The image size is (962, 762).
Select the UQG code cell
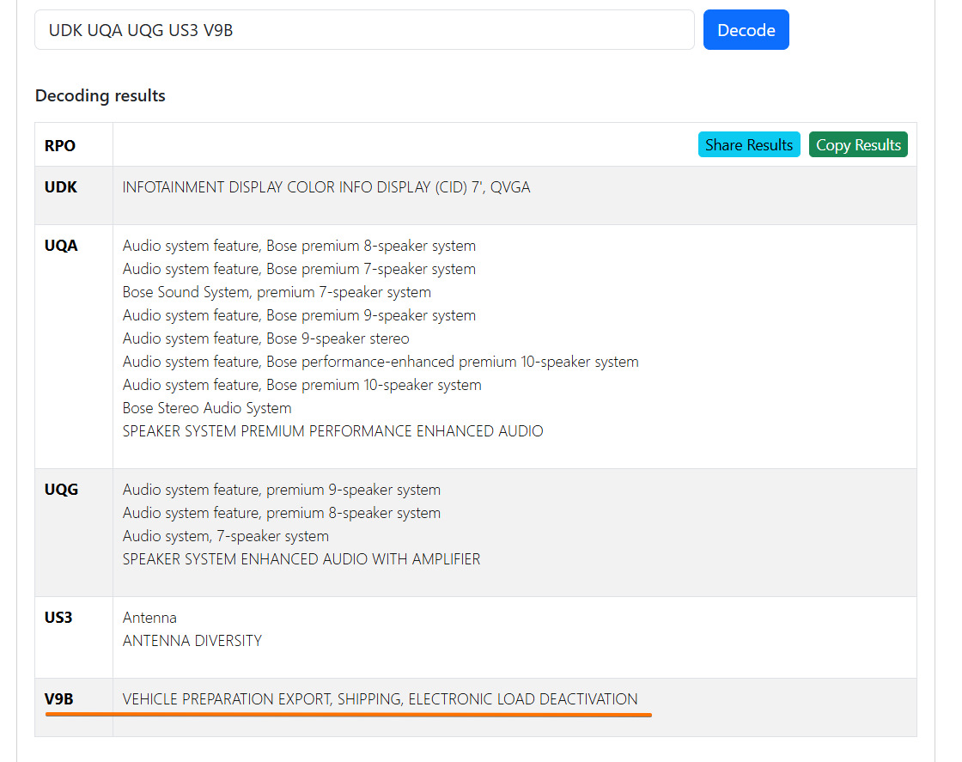74,533
